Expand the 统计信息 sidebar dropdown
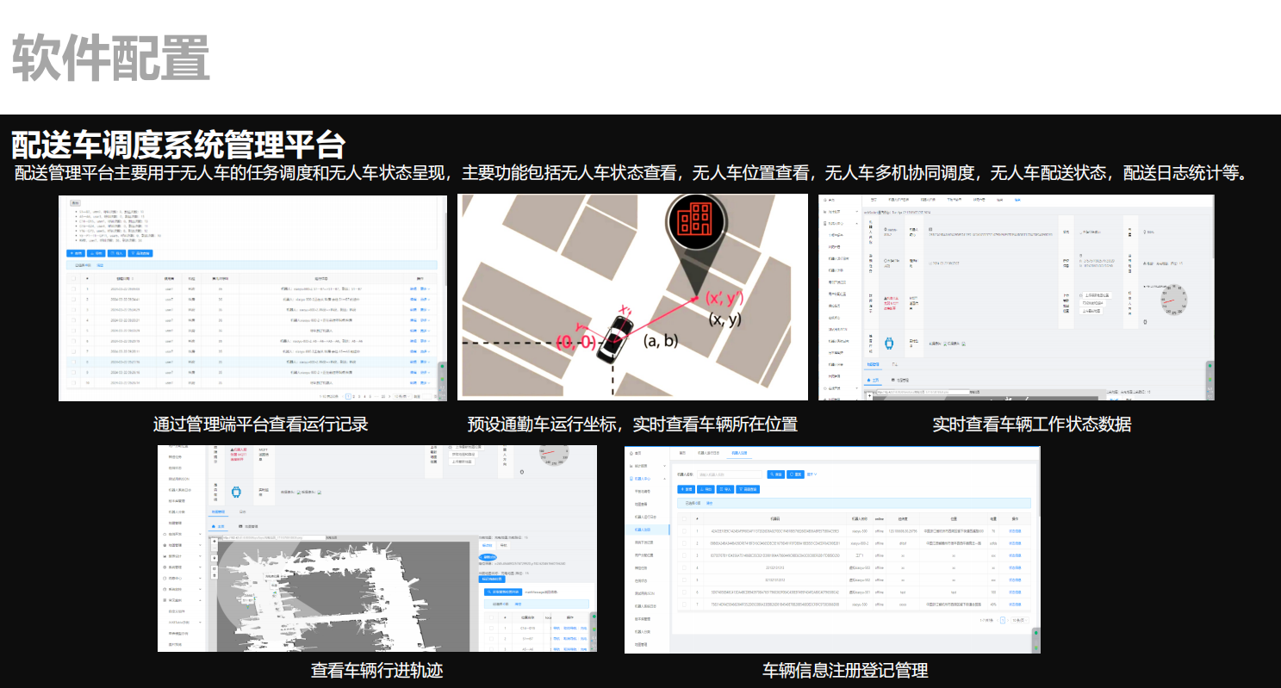The image size is (1281, 688). pos(665,466)
